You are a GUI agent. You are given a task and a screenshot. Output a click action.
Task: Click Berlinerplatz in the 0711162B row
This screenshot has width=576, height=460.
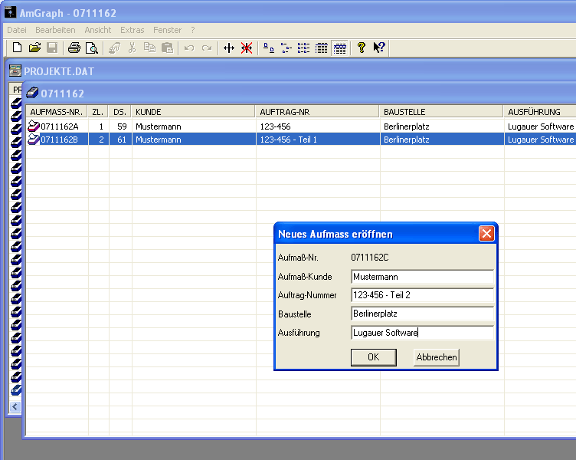pos(406,140)
